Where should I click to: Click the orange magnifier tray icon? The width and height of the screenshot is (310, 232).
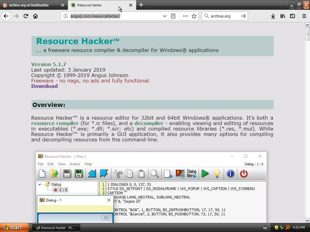point(288,228)
